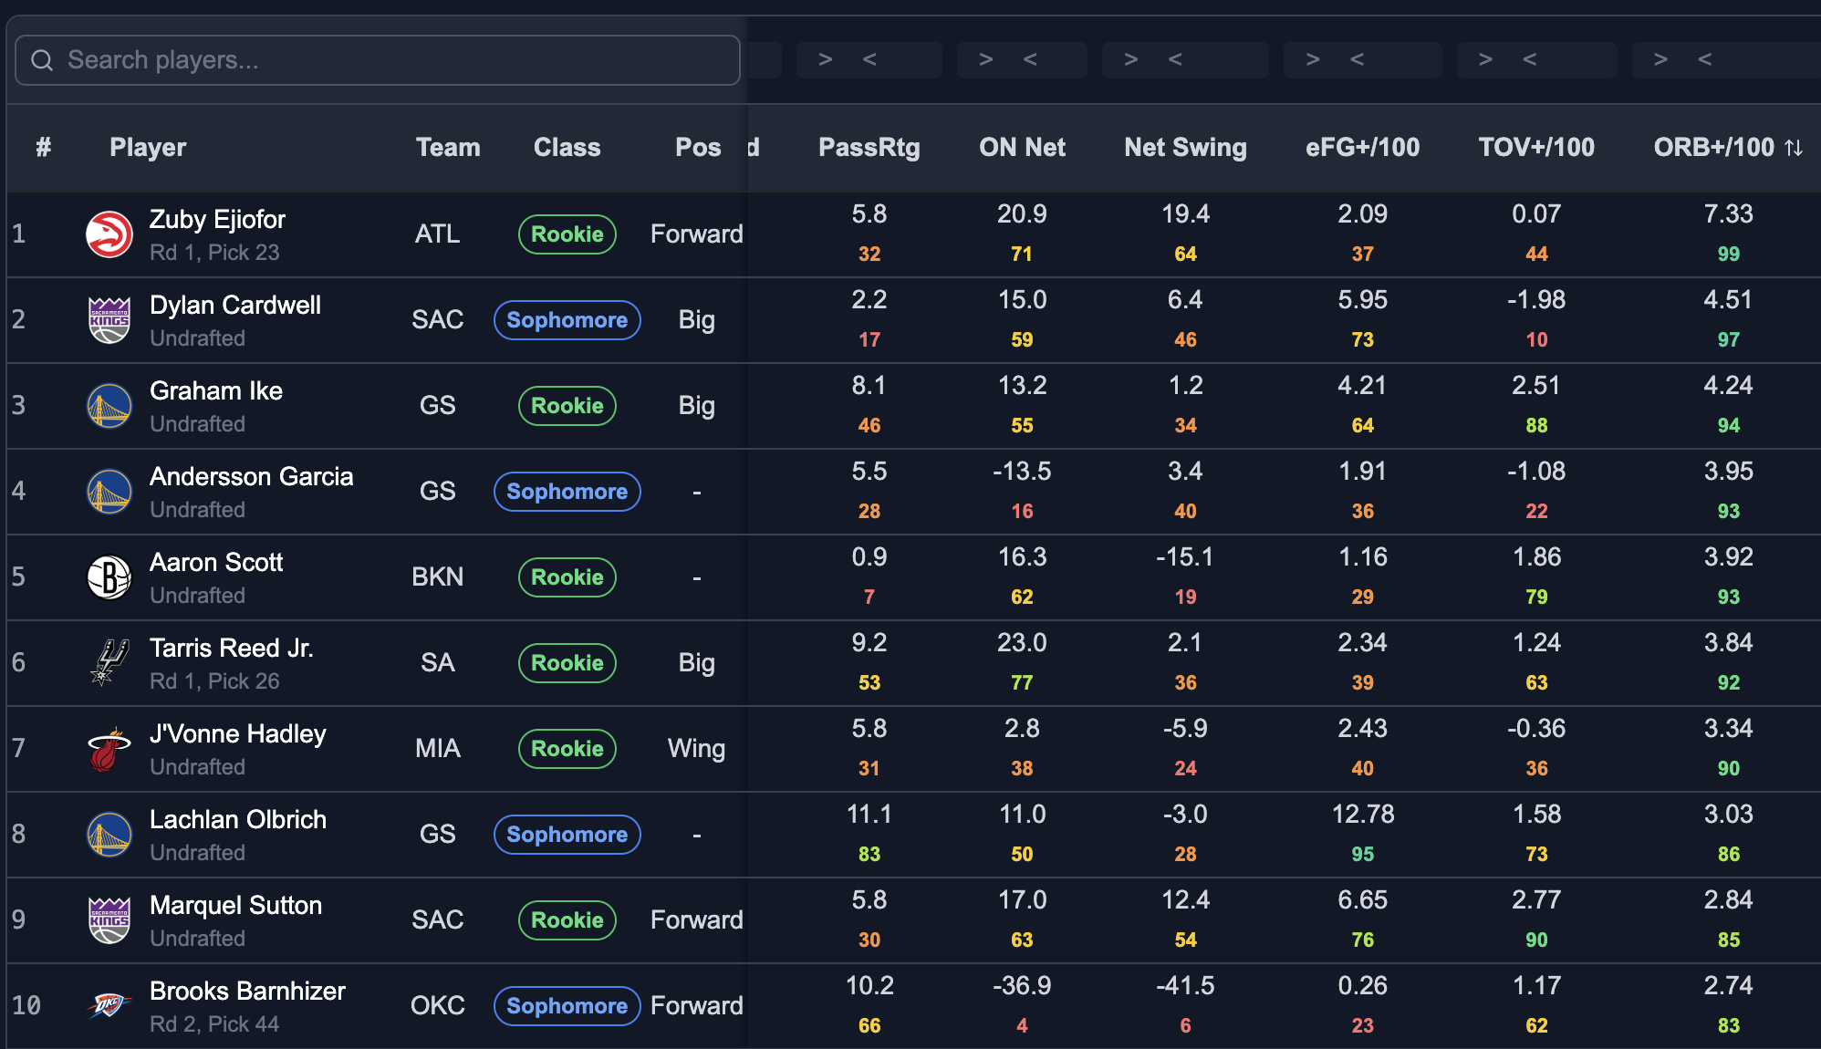Sort table by Class column header

point(567,148)
